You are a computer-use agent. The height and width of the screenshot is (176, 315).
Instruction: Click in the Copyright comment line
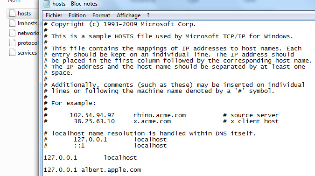120,24
